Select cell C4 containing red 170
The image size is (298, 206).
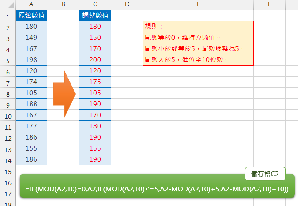pos(95,49)
